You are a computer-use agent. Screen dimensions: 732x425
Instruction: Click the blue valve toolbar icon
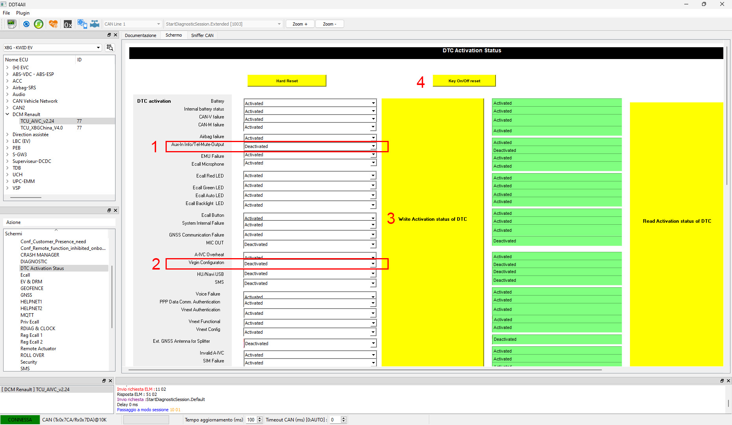point(95,24)
